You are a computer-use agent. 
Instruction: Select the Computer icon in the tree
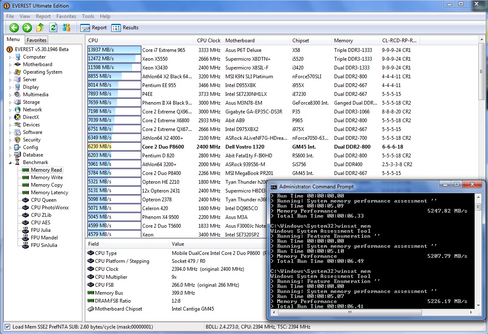point(18,57)
